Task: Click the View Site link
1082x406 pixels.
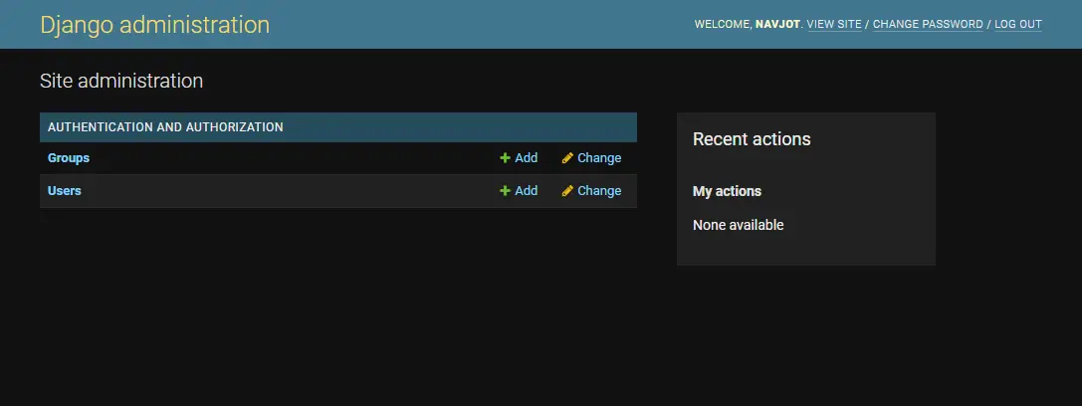Action: pyautogui.click(x=834, y=24)
